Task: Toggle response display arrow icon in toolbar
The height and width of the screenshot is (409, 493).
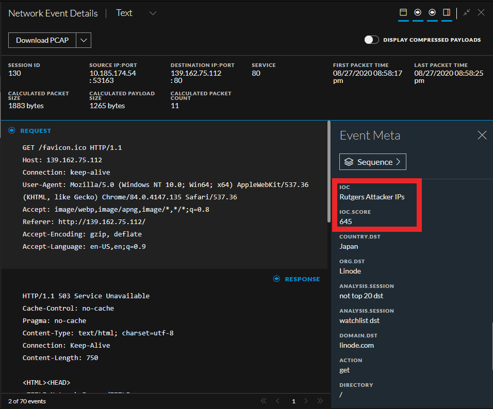Action: 432,12
